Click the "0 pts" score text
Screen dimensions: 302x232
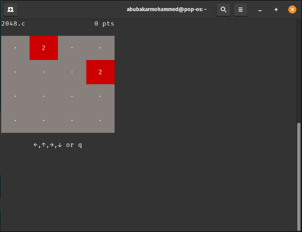pyautogui.click(x=104, y=24)
